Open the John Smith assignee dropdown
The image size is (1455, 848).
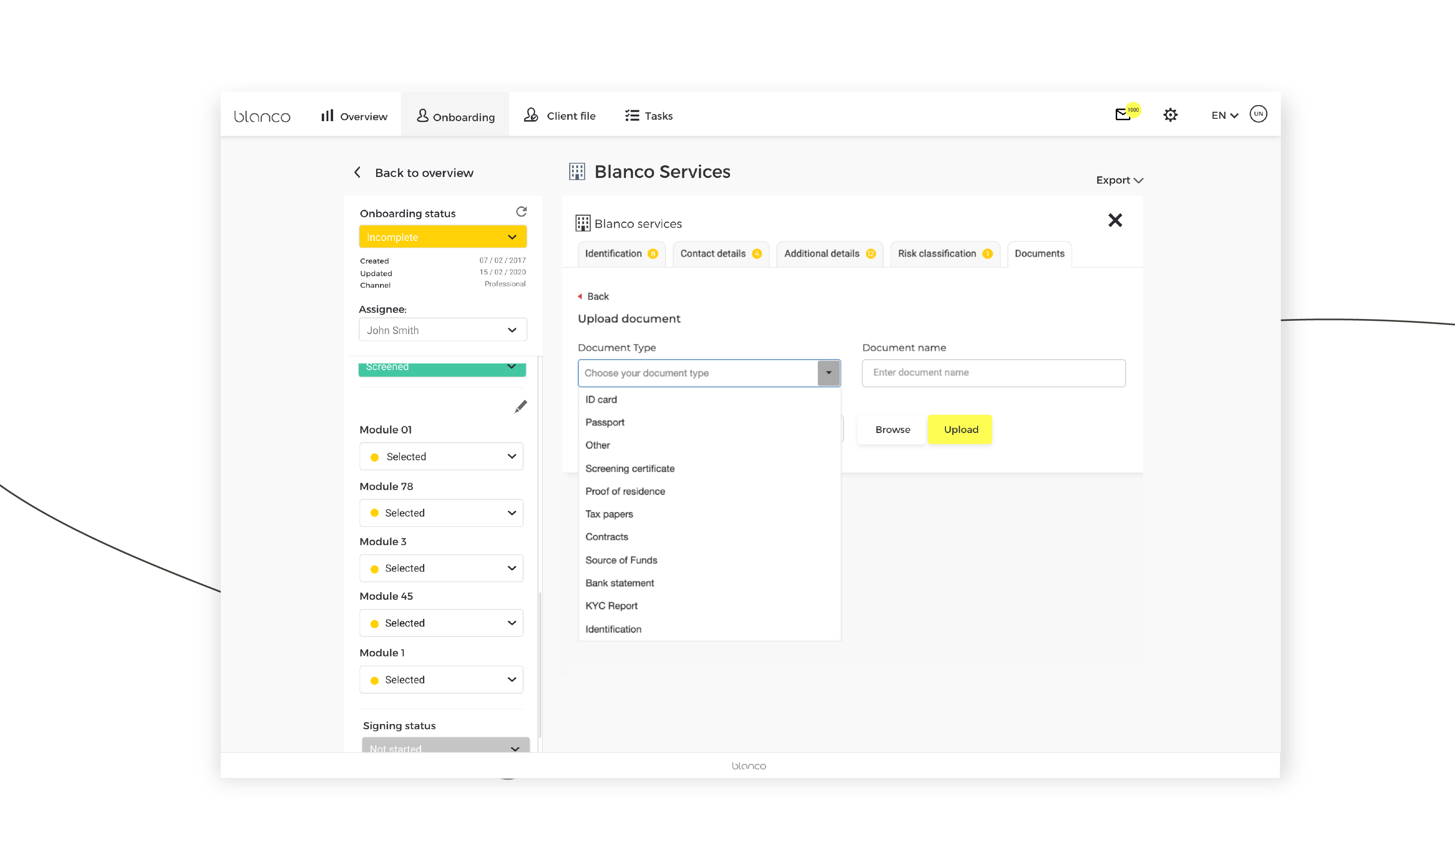(x=442, y=330)
